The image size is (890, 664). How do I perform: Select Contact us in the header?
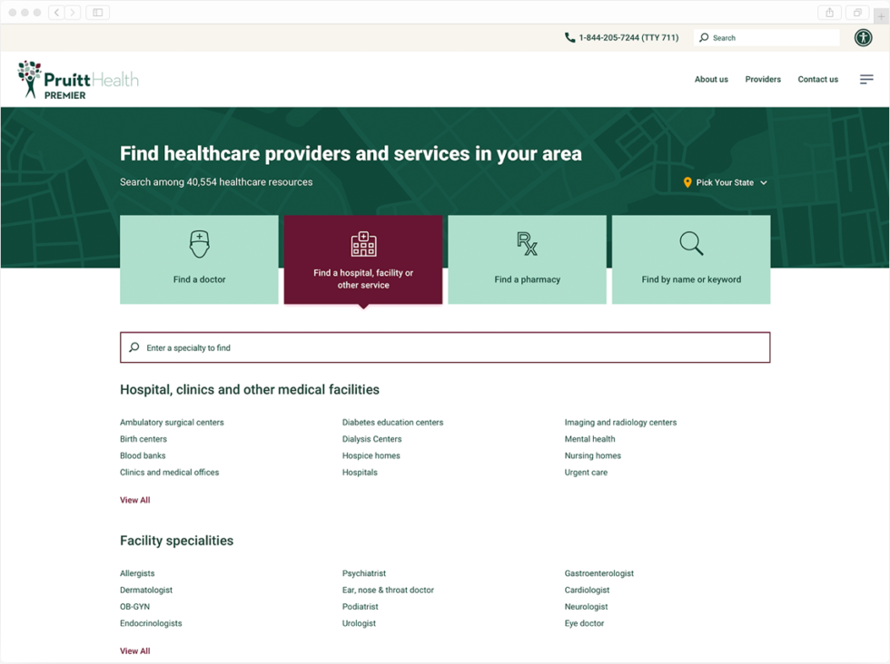pos(817,80)
